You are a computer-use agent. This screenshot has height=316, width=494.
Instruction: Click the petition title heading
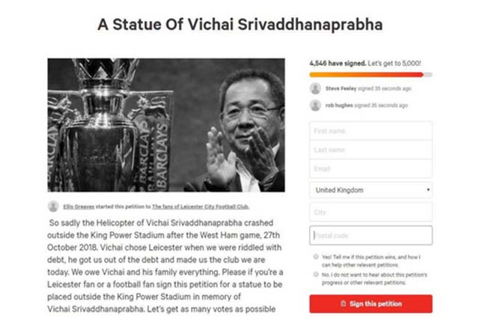click(x=240, y=25)
